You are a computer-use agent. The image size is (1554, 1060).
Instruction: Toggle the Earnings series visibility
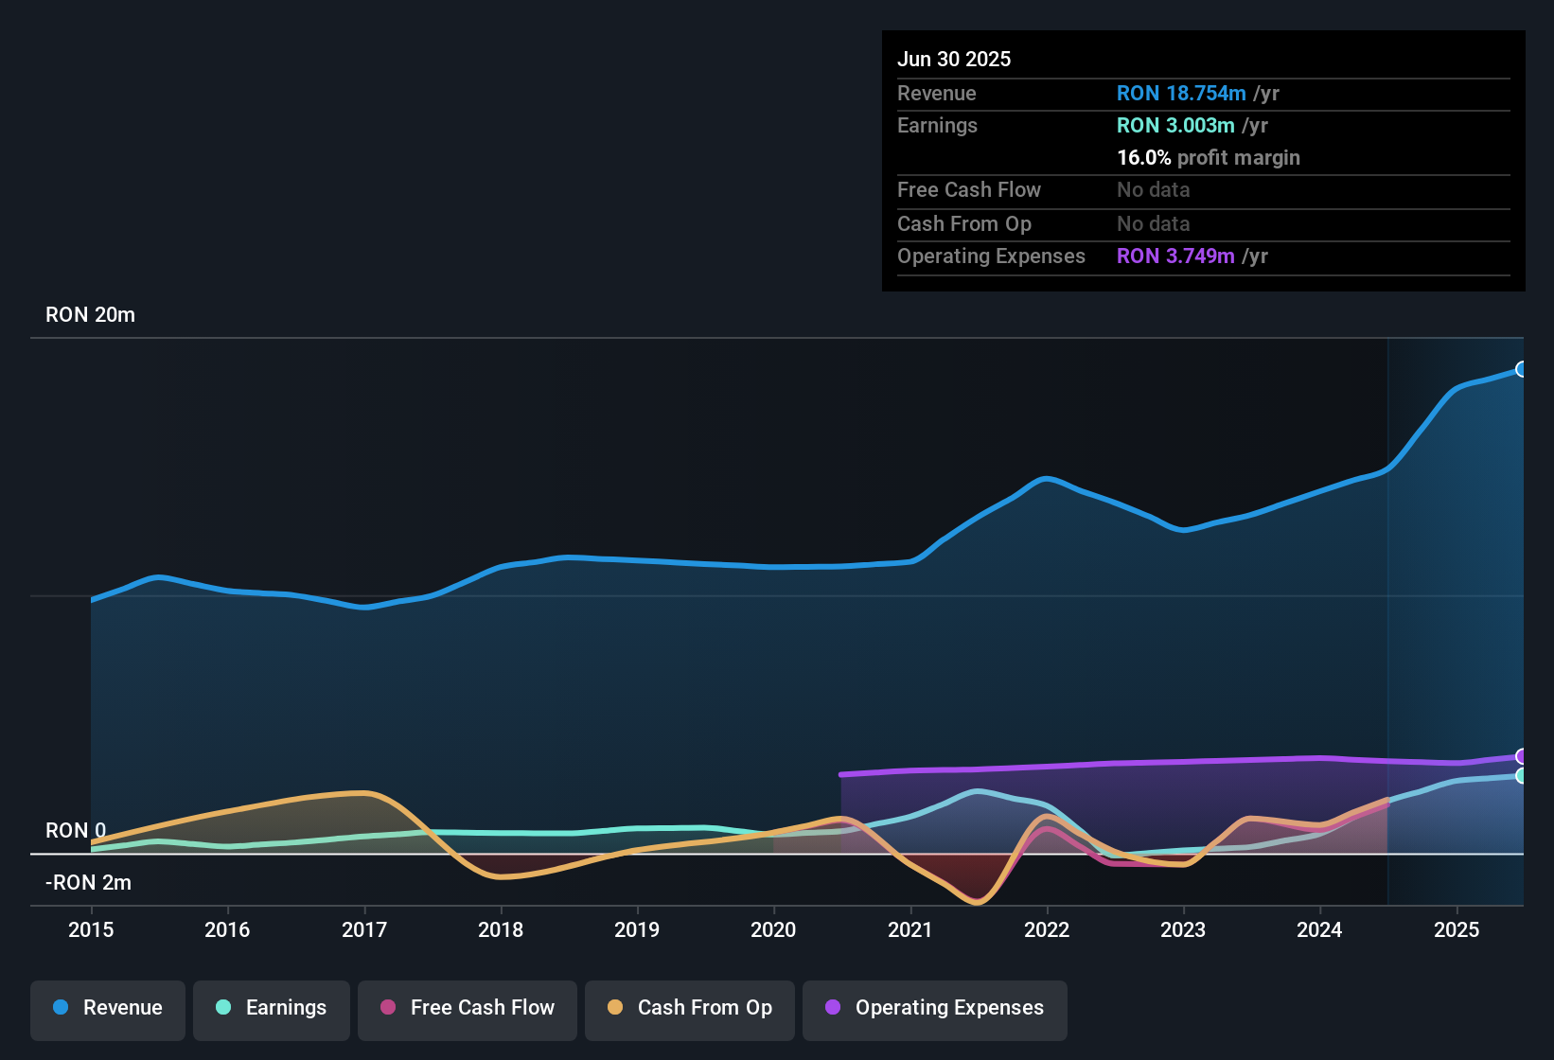point(271,1008)
